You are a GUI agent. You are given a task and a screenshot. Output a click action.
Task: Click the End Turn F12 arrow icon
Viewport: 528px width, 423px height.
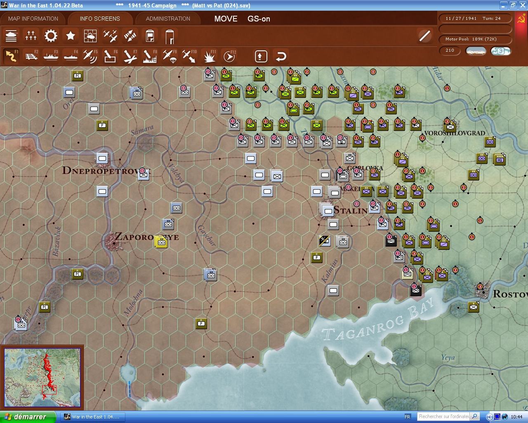[229, 56]
